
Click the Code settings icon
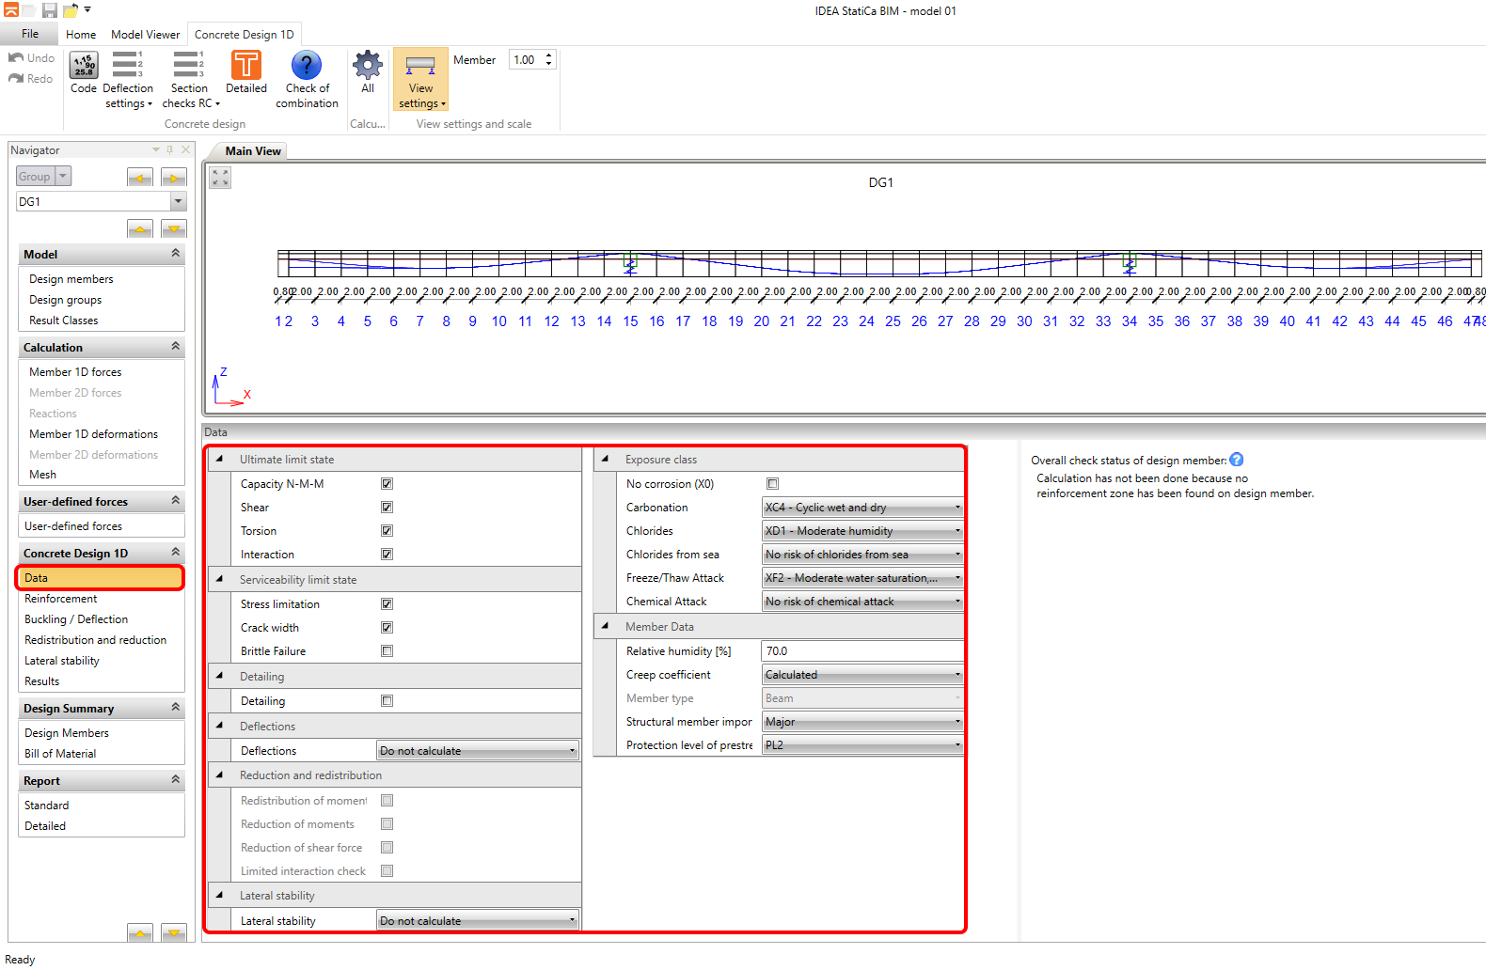click(84, 67)
